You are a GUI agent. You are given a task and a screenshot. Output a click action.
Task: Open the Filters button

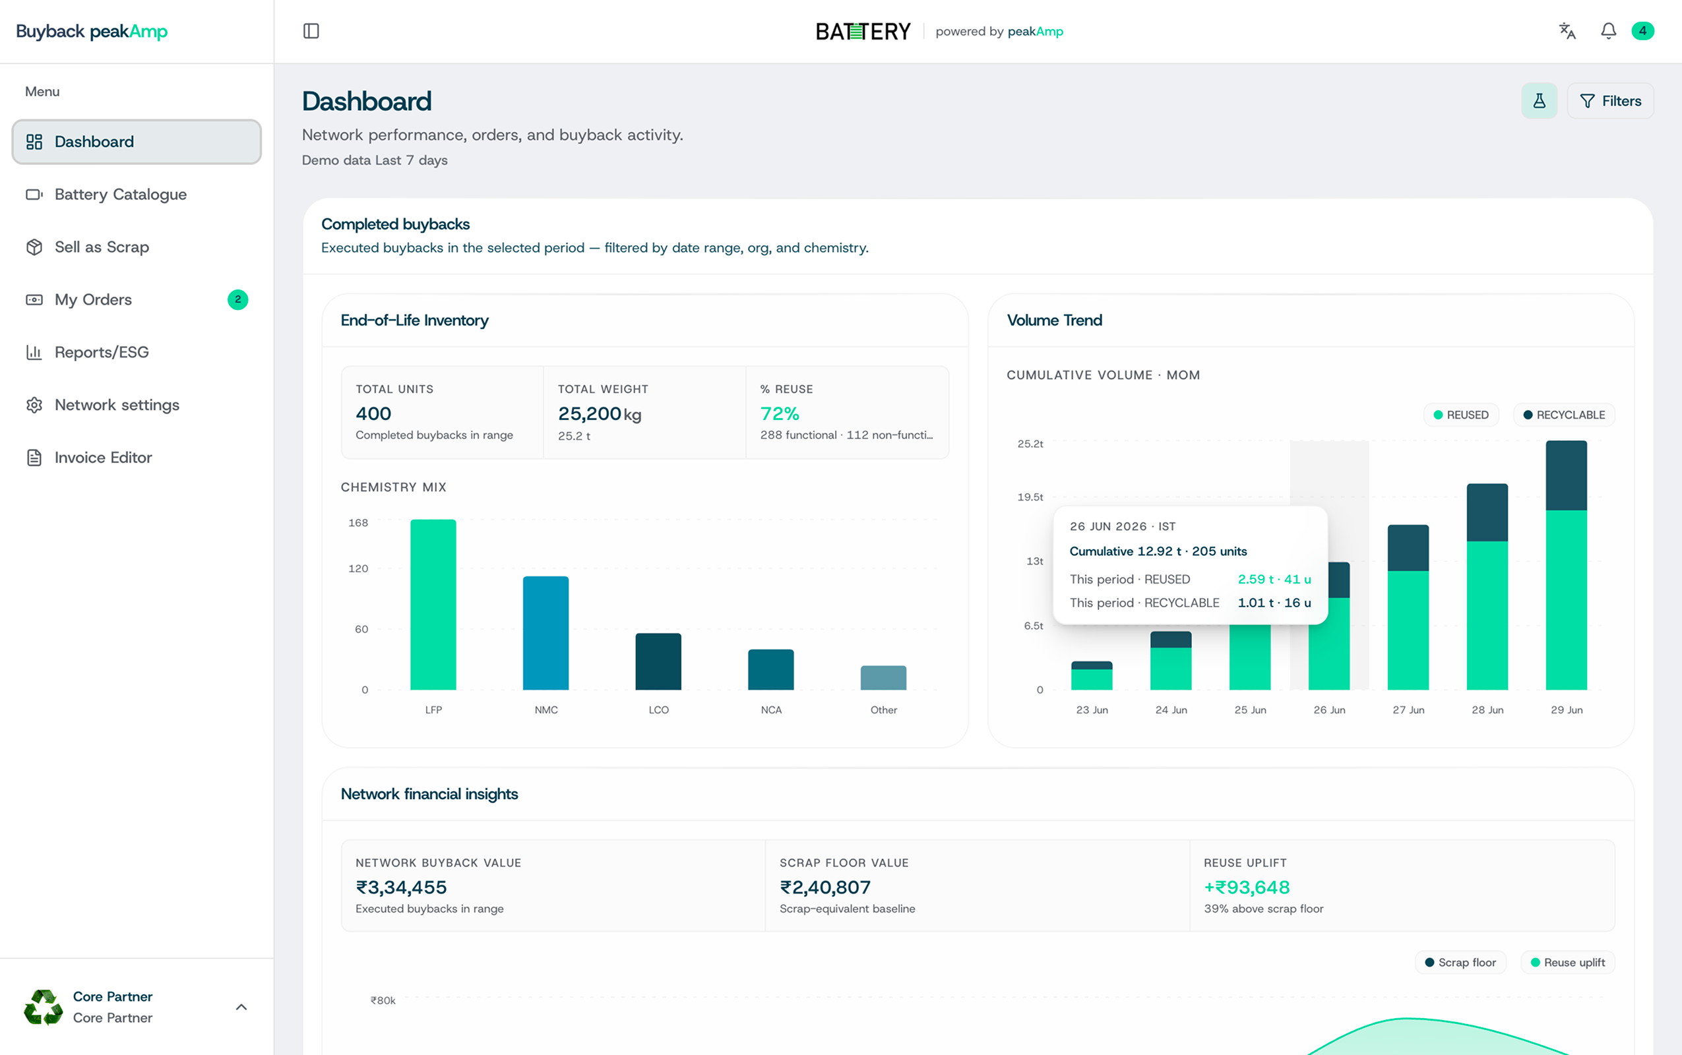tap(1611, 101)
